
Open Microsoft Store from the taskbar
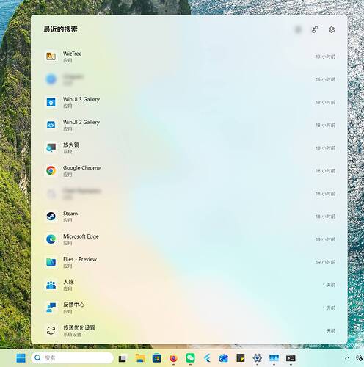(157, 358)
